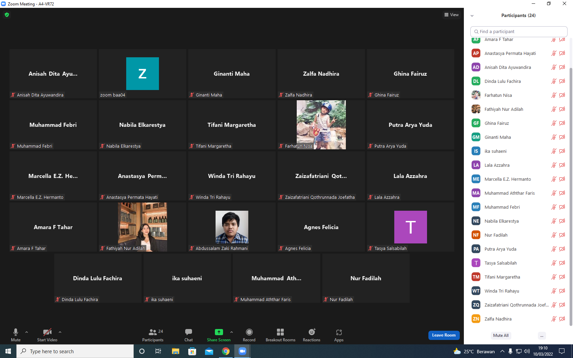This screenshot has height=358, width=573.
Task: Click the GM avatar for Ginanti Maha
Action: point(476,137)
